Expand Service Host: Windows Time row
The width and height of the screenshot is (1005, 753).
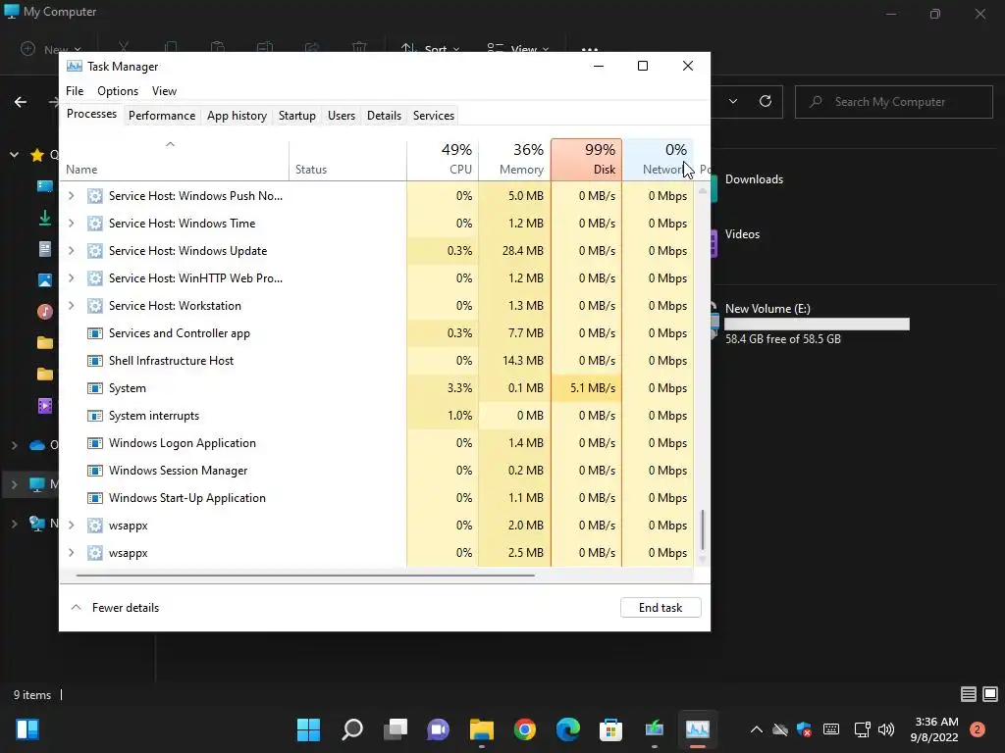[x=71, y=224]
